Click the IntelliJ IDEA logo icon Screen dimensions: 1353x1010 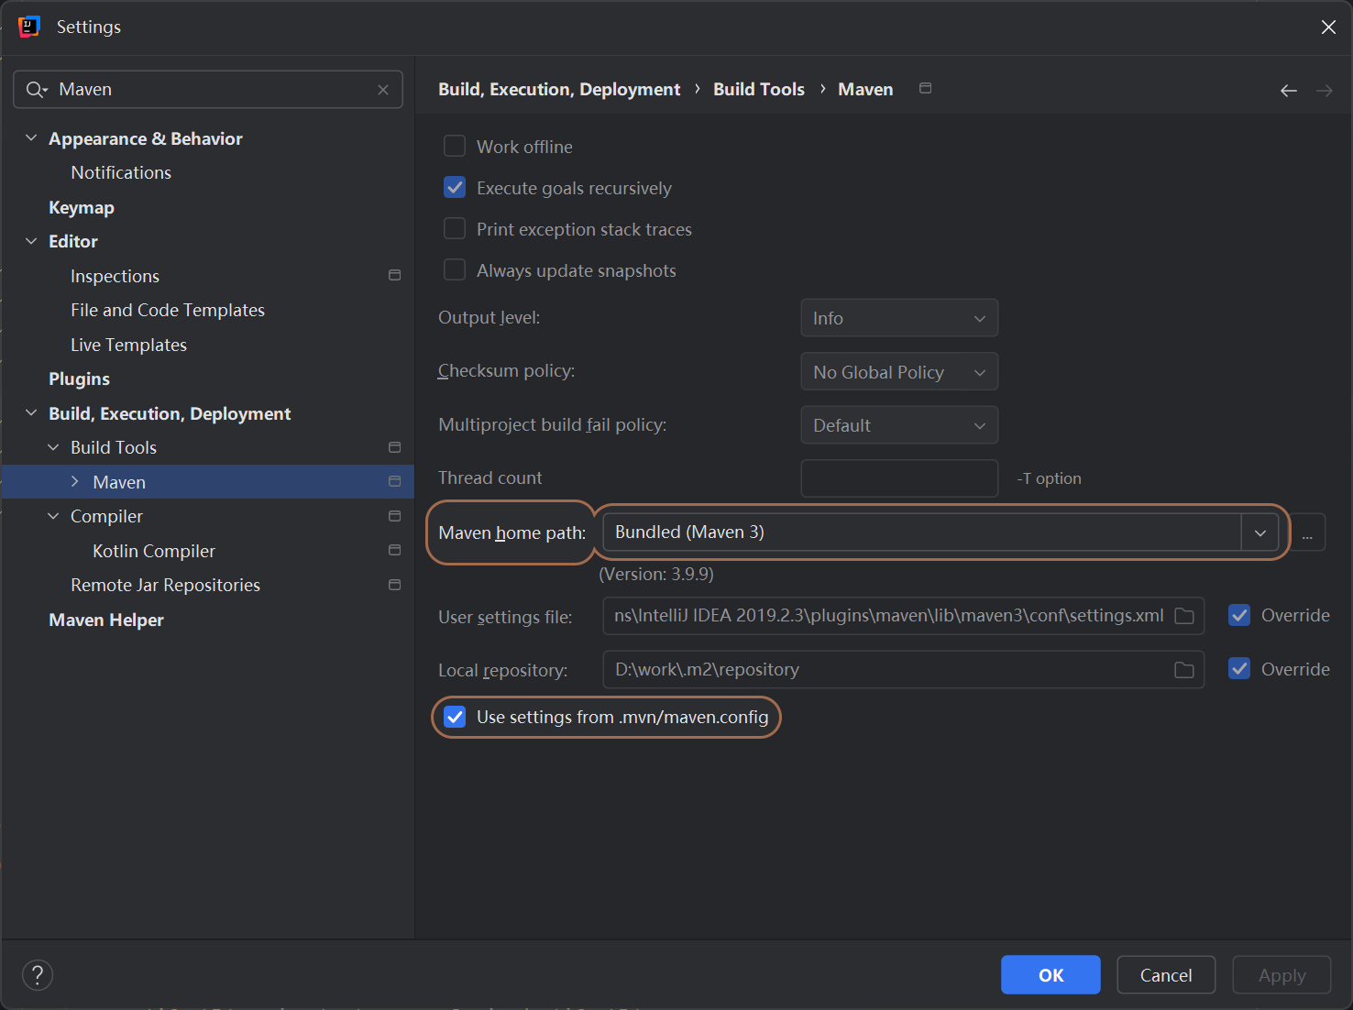[x=29, y=27]
